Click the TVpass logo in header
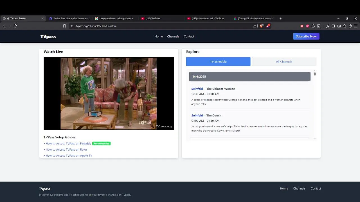 coord(48,36)
